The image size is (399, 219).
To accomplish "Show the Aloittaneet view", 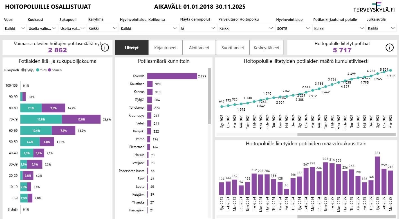I will 199,48.
